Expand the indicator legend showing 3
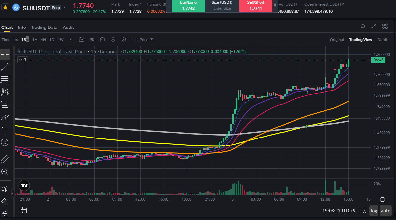This screenshot has height=220, width=396. click(23, 60)
